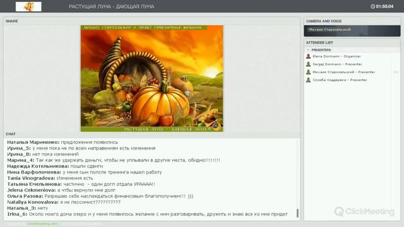The width and height of the screenshot is (404, 227).
Task: Select the Elena Dormann organizer avatar icon
Action: tap(308, 56)
